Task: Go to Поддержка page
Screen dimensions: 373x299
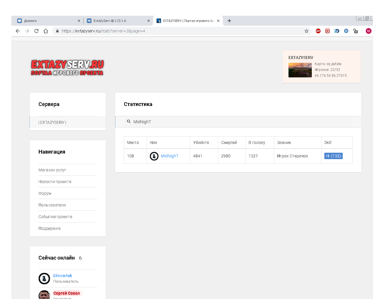Action: pyautogui.click(x=50, y=228)
